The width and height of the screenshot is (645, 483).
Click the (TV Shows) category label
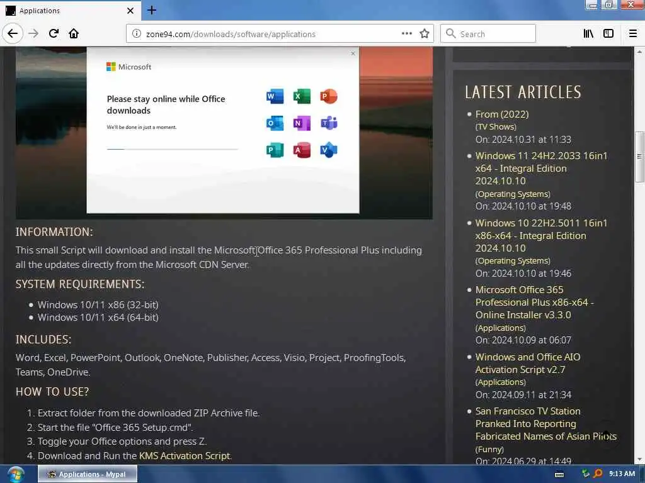[x=496, y=127]
